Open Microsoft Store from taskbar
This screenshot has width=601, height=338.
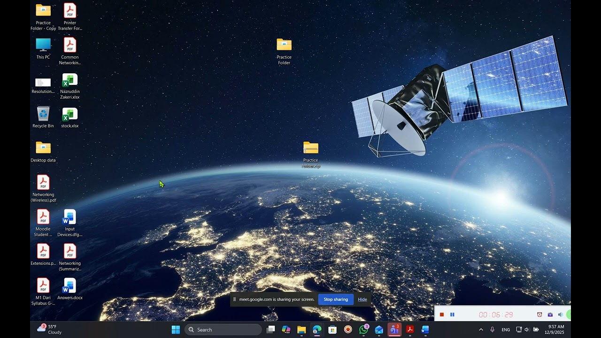tap(332, 330)
